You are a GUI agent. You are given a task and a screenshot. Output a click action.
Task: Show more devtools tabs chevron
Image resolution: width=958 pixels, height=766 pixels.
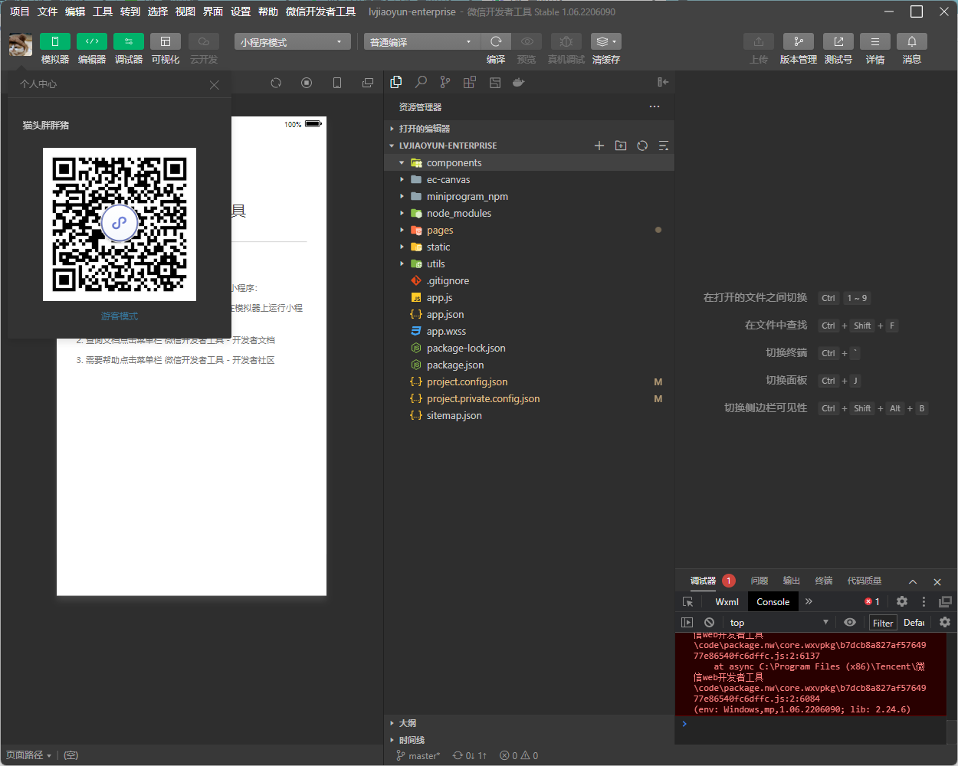click(x=809, y=601)
